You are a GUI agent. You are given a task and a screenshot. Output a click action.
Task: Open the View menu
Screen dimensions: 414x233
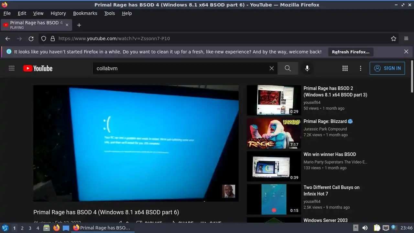point(38,13)
